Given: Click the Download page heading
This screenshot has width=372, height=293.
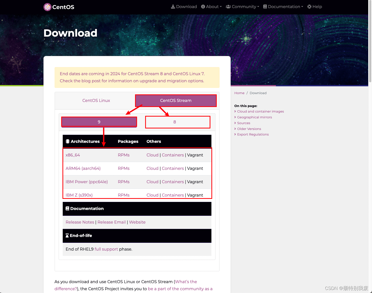Looking at the screenshot, I should pyautogui.click(x=70, y=33).
